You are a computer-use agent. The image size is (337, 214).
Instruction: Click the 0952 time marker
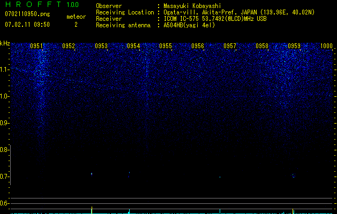[x=69, y=46]
